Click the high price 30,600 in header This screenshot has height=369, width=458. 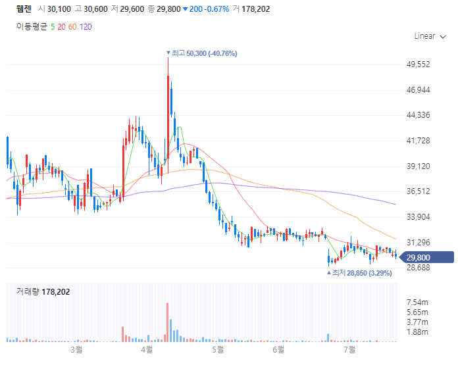[x=95, y=9]
